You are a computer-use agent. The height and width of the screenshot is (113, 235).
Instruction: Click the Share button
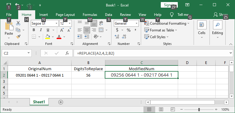click(221, 15)
